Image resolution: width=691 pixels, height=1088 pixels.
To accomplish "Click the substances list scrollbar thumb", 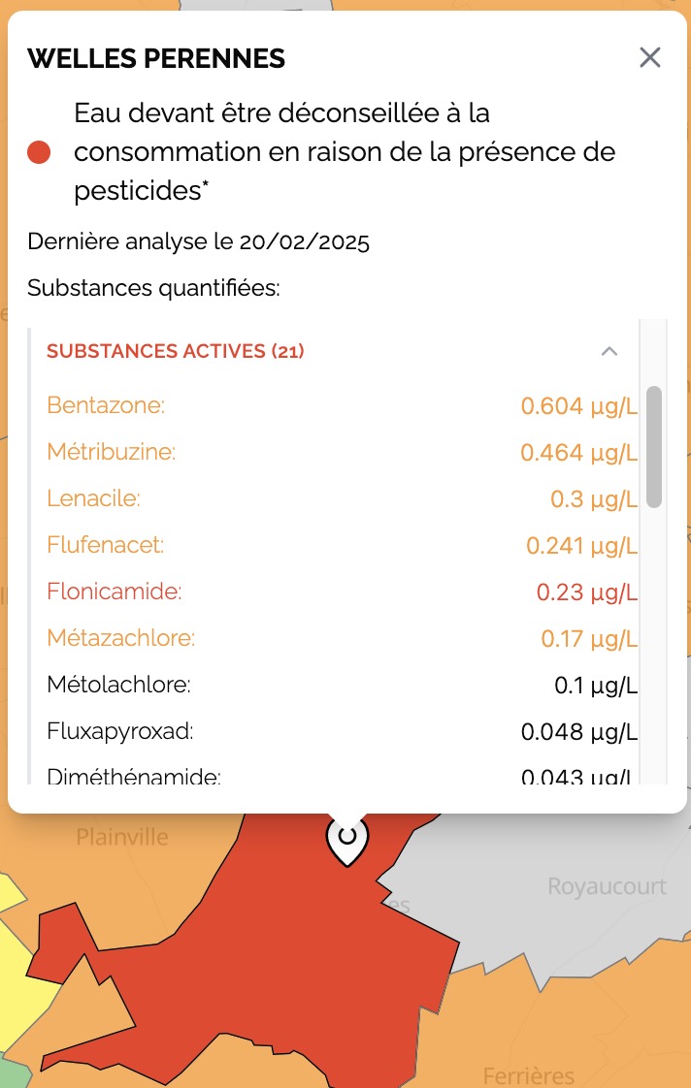I will pos(654,446).
